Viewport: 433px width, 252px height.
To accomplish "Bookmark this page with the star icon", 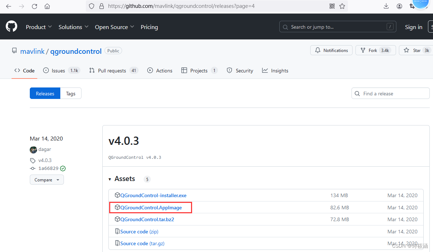I will point(342,6).
